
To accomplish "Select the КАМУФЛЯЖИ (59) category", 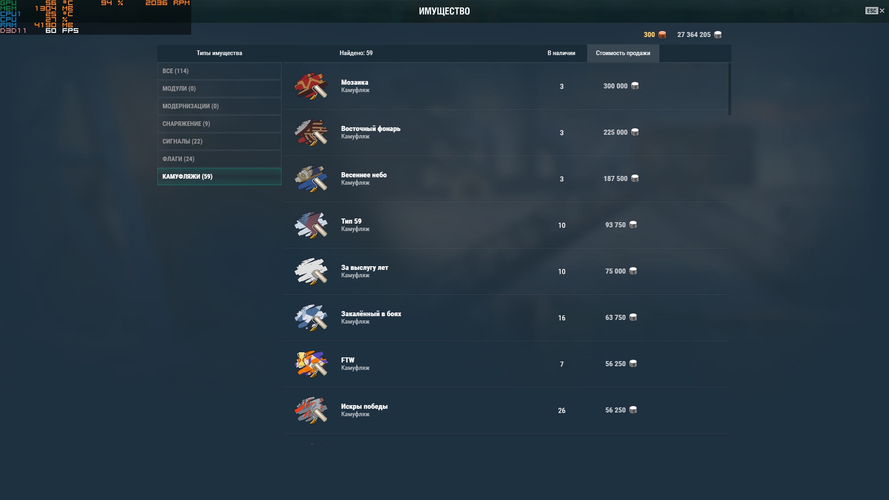I will pos(219,176).
